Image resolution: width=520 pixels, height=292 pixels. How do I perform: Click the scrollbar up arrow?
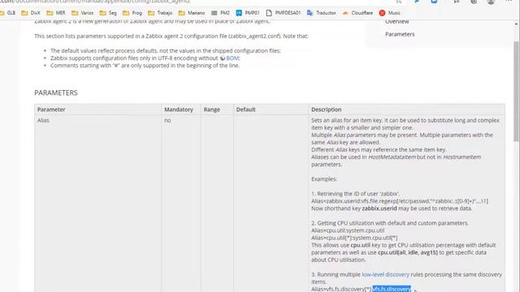click(x=517, y=24)
